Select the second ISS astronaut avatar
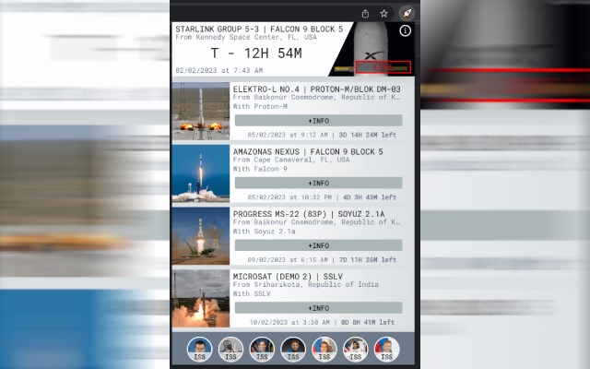The image size is (590, 369). (230, 349)
